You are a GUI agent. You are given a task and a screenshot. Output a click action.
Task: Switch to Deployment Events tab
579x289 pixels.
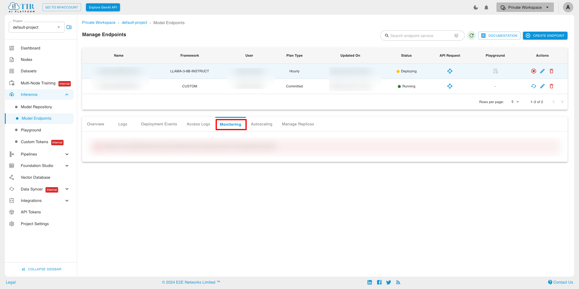click(x=159, y=124)
